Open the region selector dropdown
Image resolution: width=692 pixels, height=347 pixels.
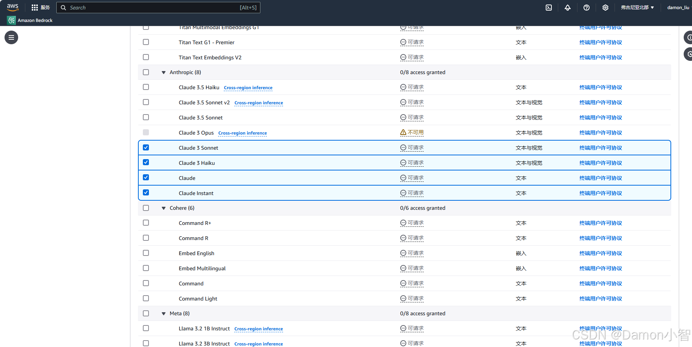pos(637,8)
